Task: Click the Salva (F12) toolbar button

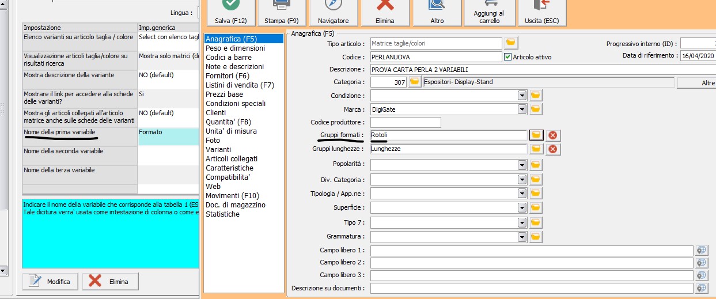Action: (x=230, y=13)
